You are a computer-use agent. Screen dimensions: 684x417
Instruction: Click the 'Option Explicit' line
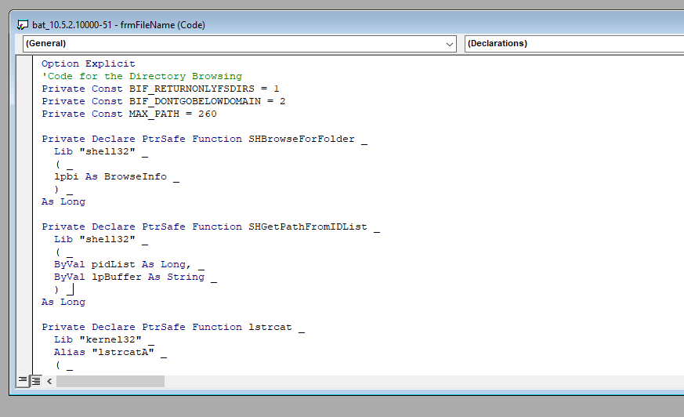click(88, 63)
